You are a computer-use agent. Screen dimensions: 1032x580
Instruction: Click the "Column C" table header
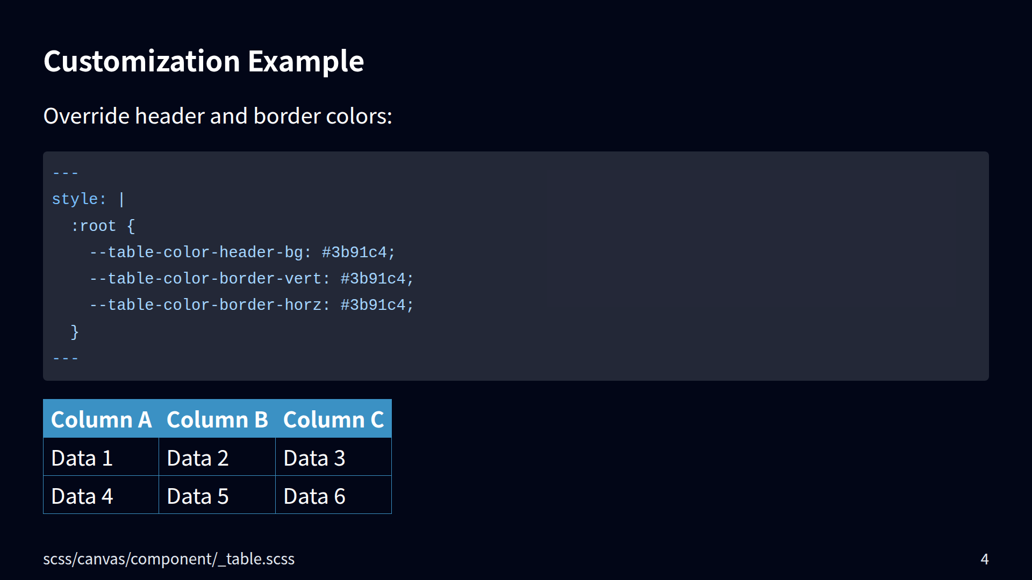point(333,419)
